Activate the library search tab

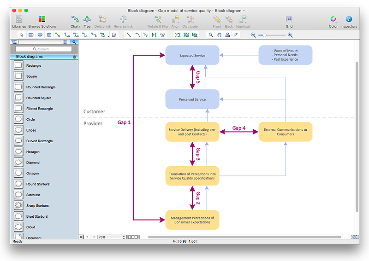(74, 42)
